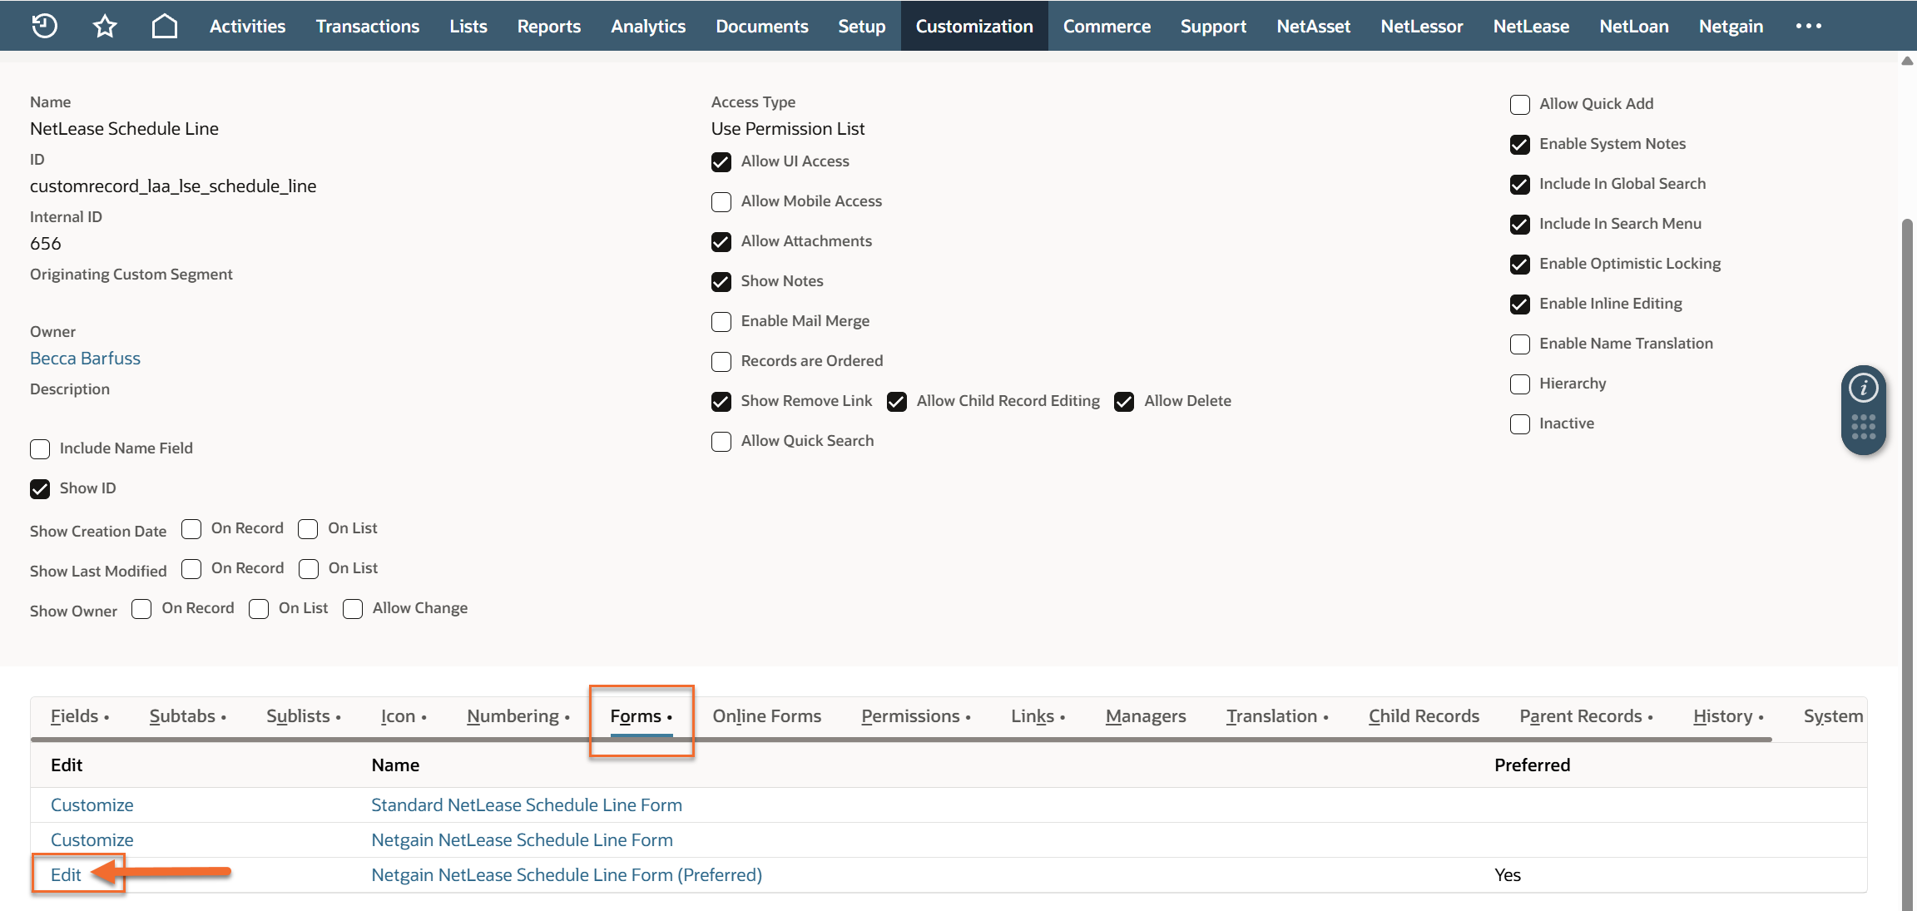Enable Allow Mobile Access checkbox
This screenshot has width=1917, height=911.
tap(721, 202)
